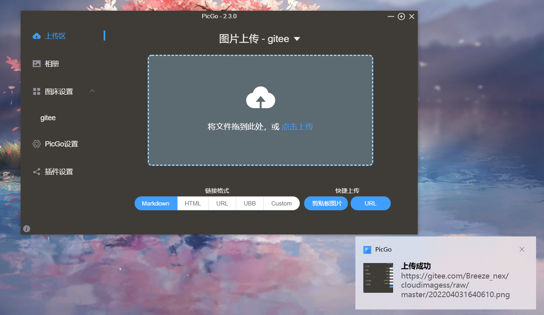
Task: Click the PicGo app icon in notification
Action: [x=367, y=250]
